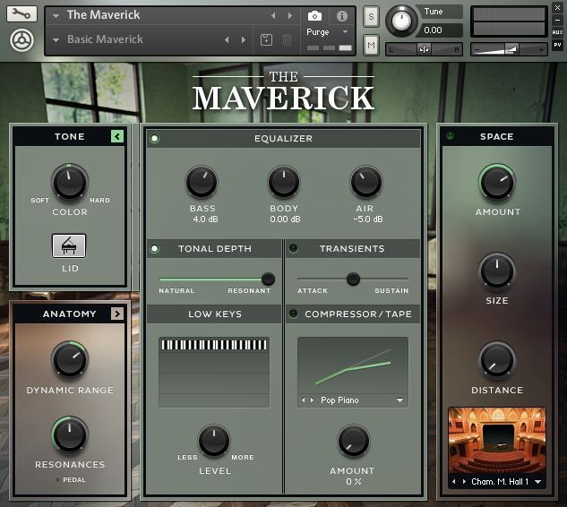Increase volume with the plus sign
Screen dimensions: 567x507
point(541,49)
